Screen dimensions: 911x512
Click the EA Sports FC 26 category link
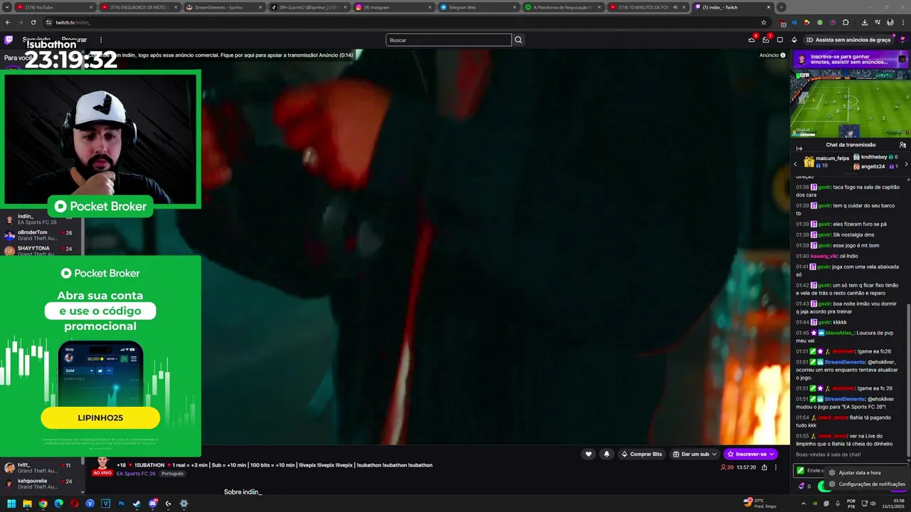click(136, 474)
